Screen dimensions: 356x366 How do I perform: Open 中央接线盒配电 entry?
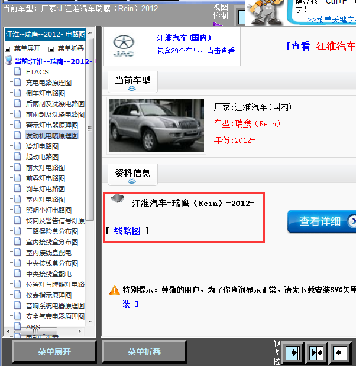48,274
